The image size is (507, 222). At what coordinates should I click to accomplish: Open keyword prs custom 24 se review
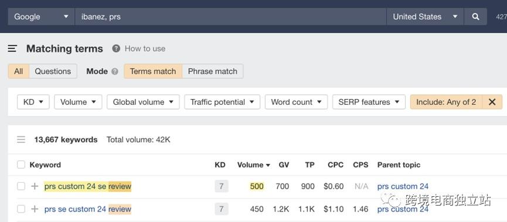click(87, 186)
